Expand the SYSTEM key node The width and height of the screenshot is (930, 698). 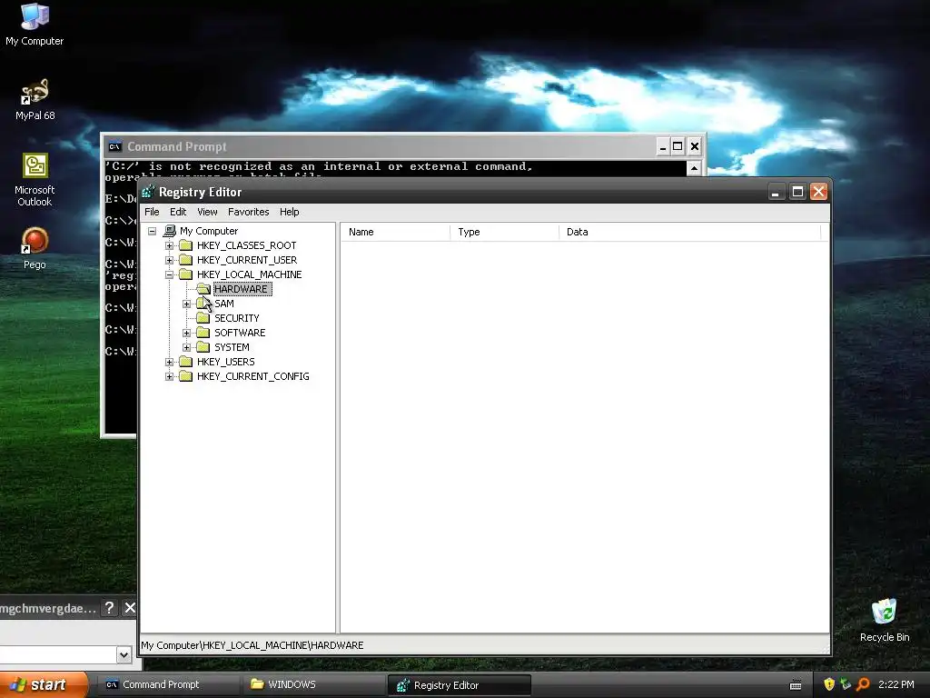point(187,347)
